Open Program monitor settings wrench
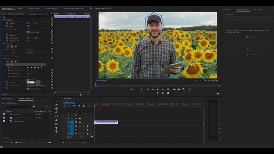The image size is (274, 154). pyautogui.click(x=205, y=80)
